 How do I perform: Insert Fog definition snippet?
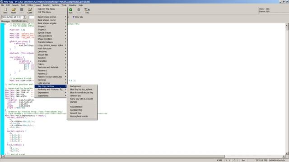point(82,107)
